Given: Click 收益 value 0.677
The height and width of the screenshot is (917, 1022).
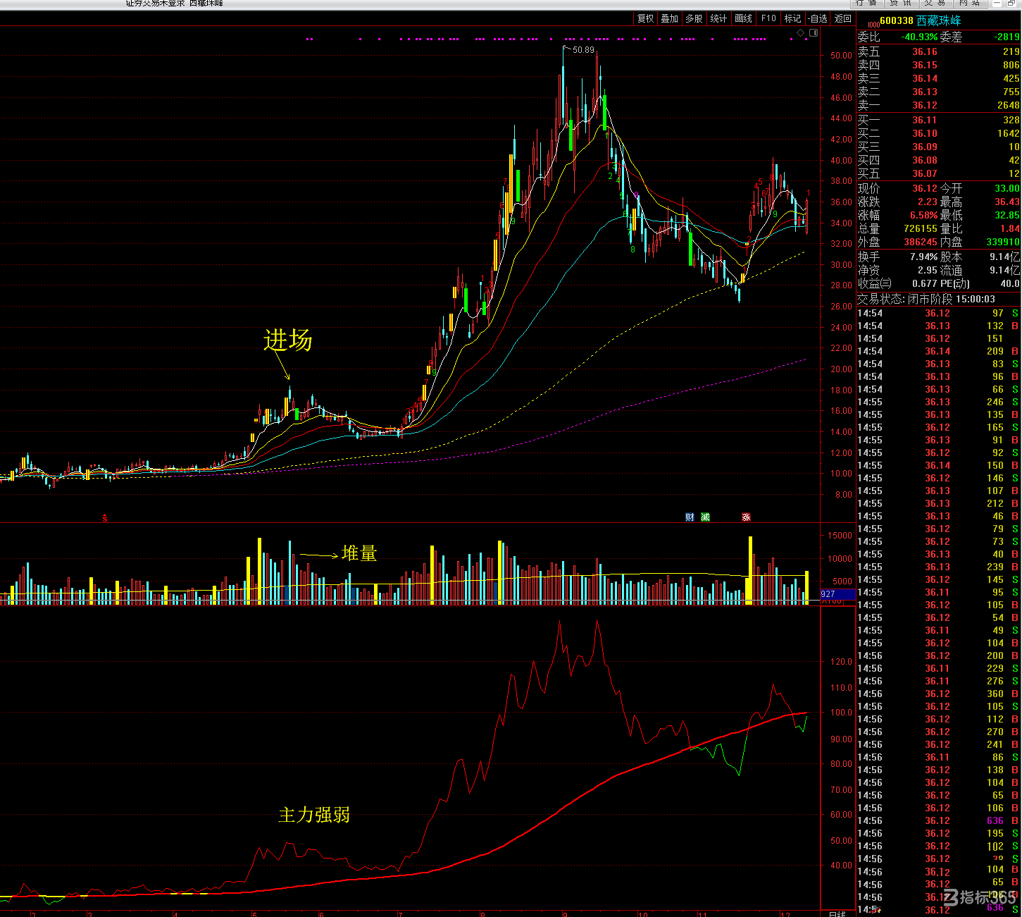Looking at the screenshot, I should [x=926, y=283].
